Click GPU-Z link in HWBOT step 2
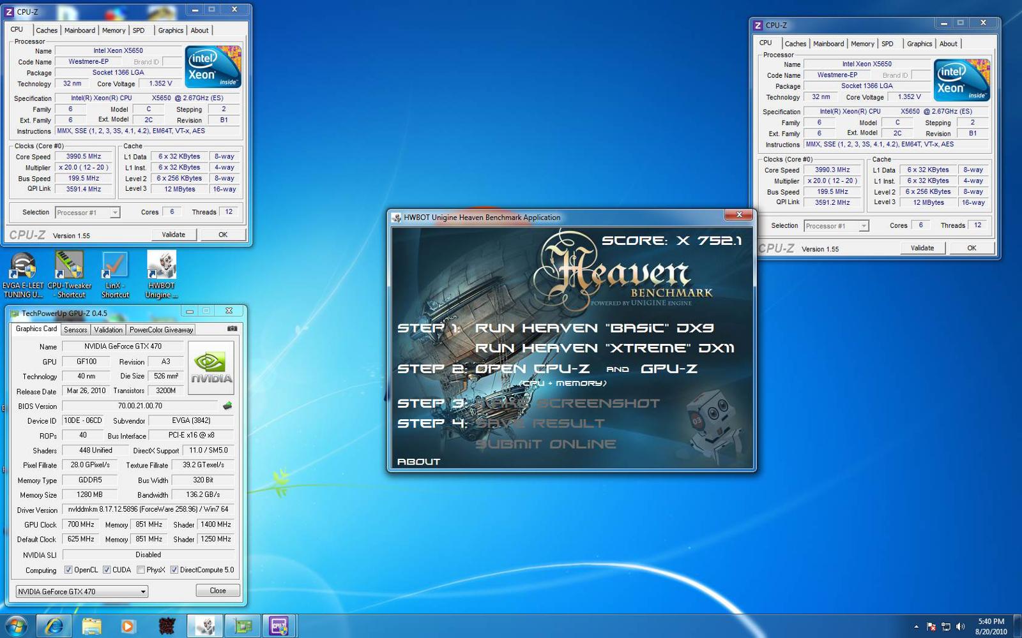 pyautogui.click(x=669, y=369)
